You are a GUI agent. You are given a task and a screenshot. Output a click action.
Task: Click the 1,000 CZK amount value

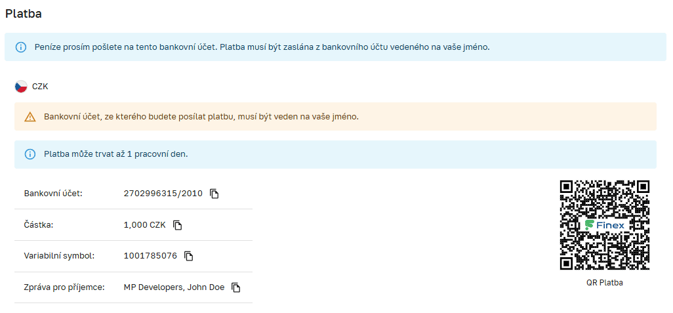[144, 225]
